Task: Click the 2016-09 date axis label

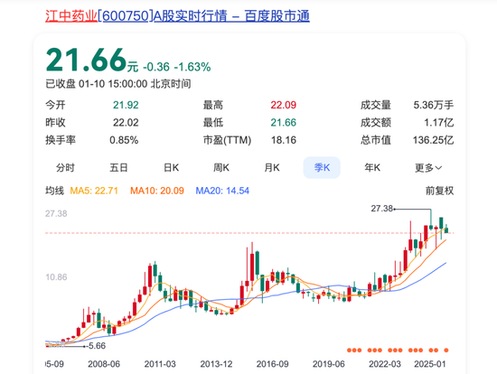Action: pos(273,364)
